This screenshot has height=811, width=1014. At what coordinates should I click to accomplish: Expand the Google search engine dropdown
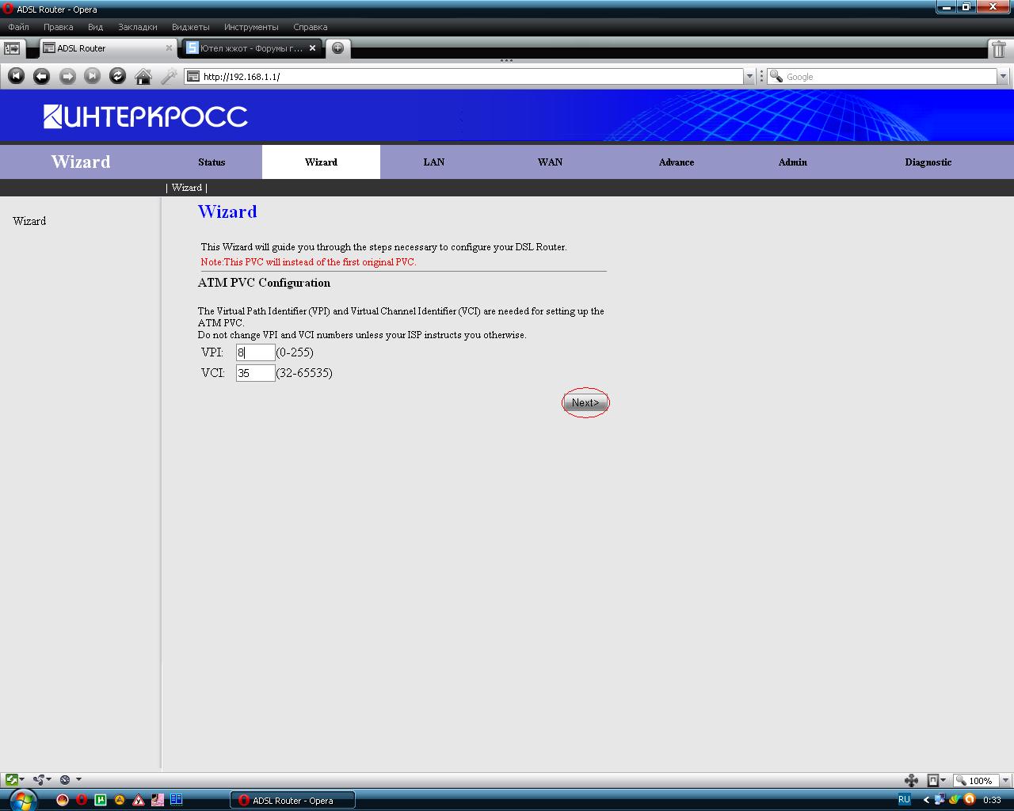(1003, 77)
